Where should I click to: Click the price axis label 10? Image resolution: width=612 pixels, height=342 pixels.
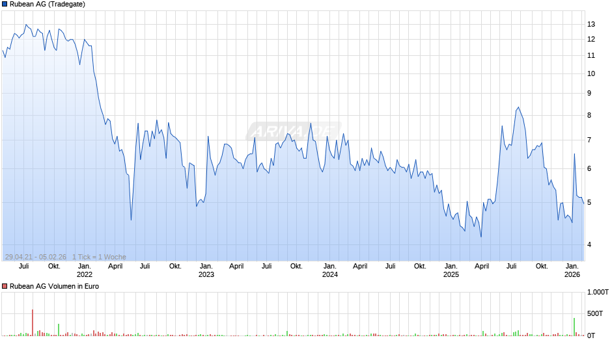coord(591,73)
